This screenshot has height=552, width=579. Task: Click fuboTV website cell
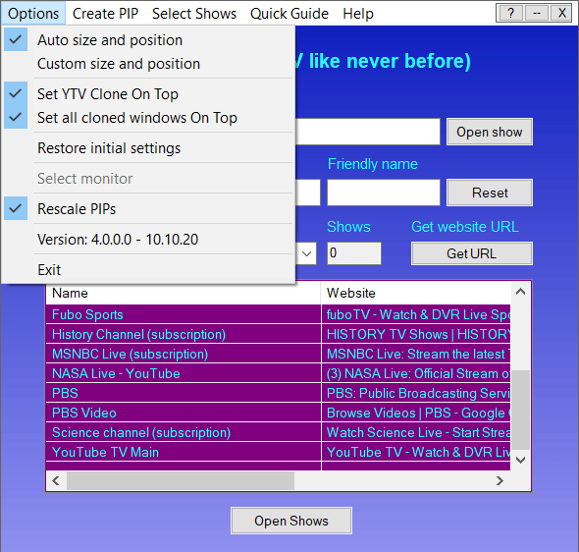point(416,314)
